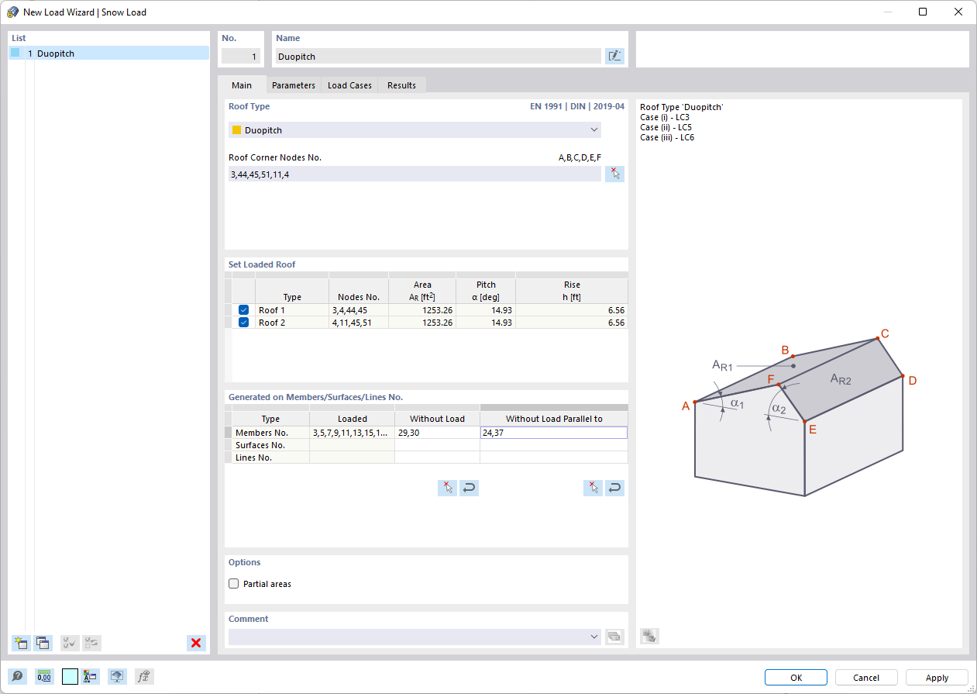
Task: Click the 'Pitch α [deg]' column header
Action: coord(486,291)
